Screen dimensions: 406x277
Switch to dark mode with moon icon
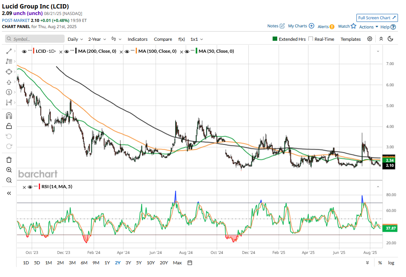coord(391,39)
